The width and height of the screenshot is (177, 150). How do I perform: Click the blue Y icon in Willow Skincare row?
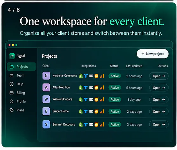point(86,100)
